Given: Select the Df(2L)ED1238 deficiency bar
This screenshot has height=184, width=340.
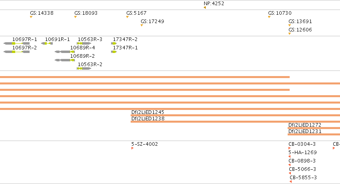Looking at the screenshot, I should (235, 122).
